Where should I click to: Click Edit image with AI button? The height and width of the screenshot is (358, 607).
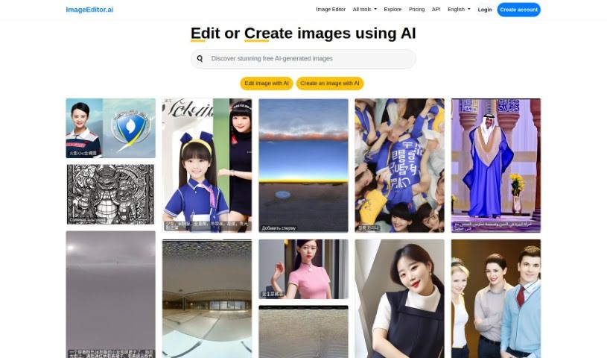[x=267, y=84]
